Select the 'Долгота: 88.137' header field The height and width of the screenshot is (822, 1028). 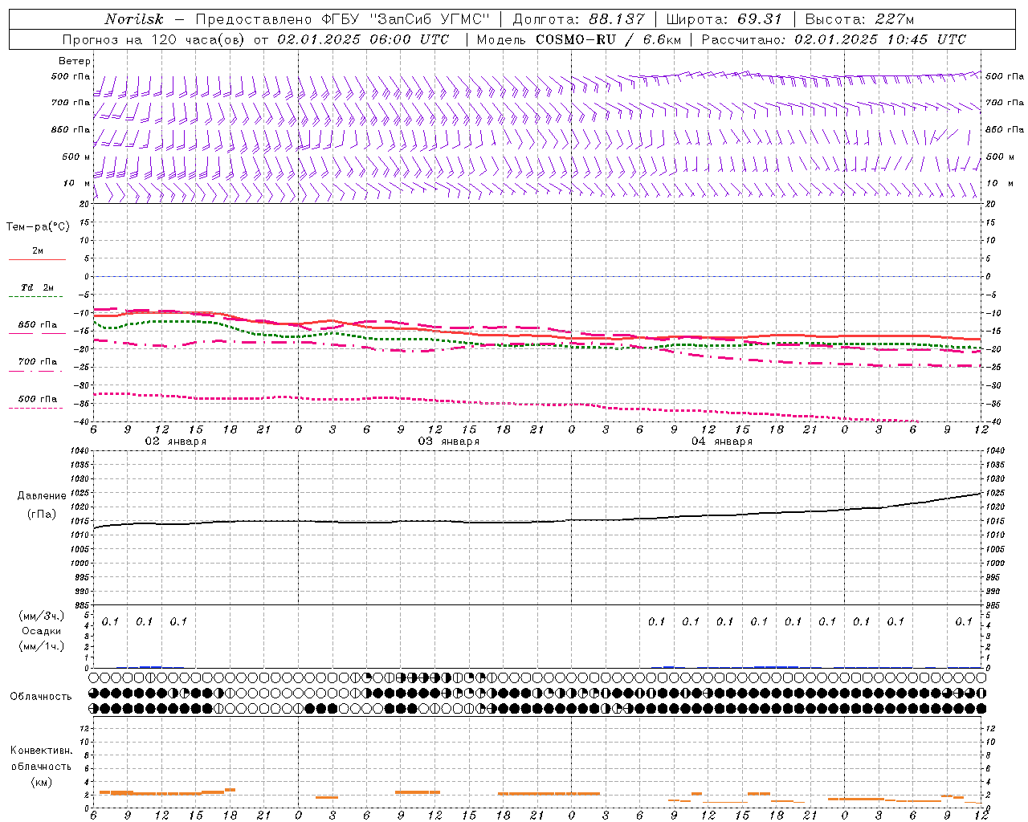click(578, 19)
